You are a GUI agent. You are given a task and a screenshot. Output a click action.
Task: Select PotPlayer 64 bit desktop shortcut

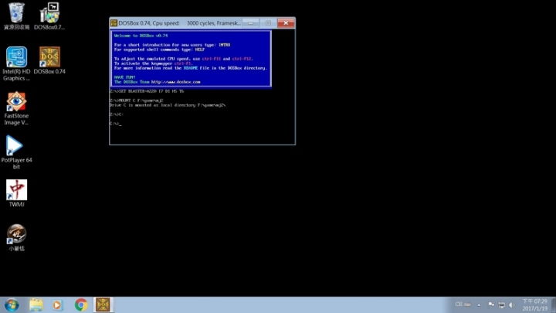(16, 152)
